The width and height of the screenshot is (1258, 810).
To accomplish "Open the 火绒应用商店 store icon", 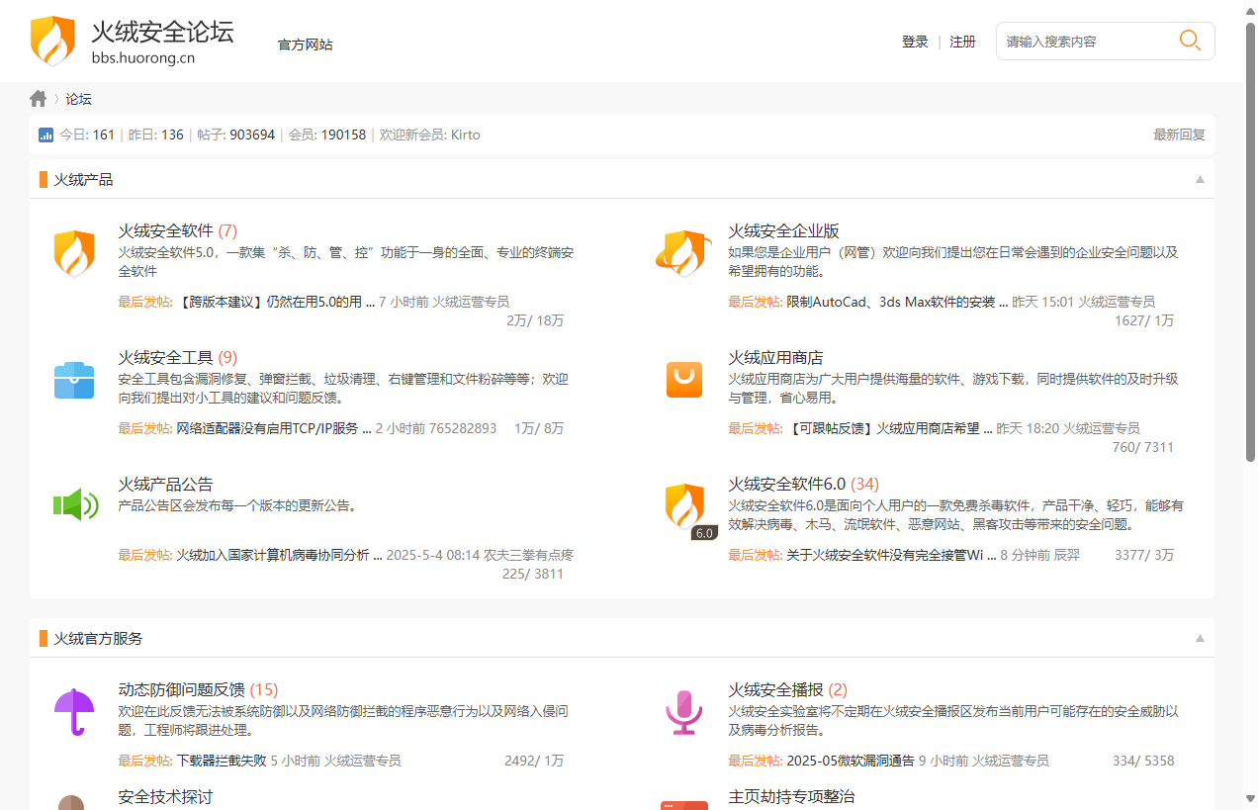I will pos(683,379).
